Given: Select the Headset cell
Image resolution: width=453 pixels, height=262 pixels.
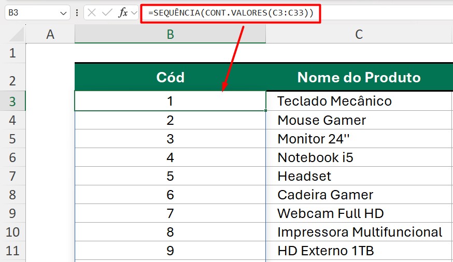Looking at the screenshot, I should click(359, 176).
